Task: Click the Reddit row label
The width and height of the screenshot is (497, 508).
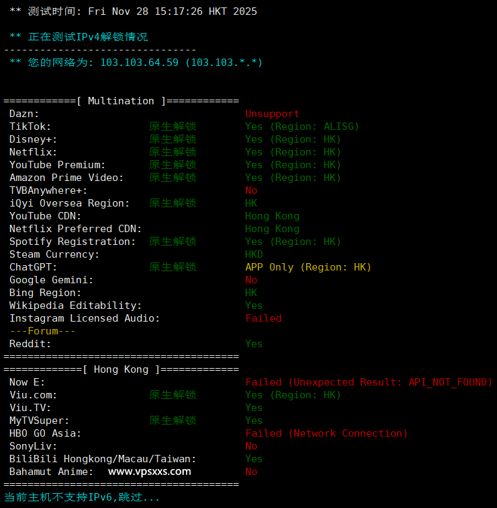Action: coord(30,344)
